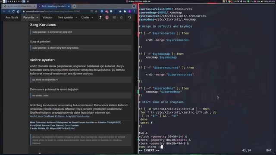Bookmark this page with the star icon

click(96, 12)
